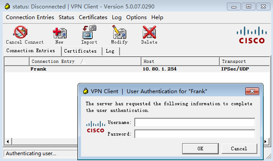Viewport: 273px width, 161px height.
Task: Open the Log menu
Action: point(117,17)
